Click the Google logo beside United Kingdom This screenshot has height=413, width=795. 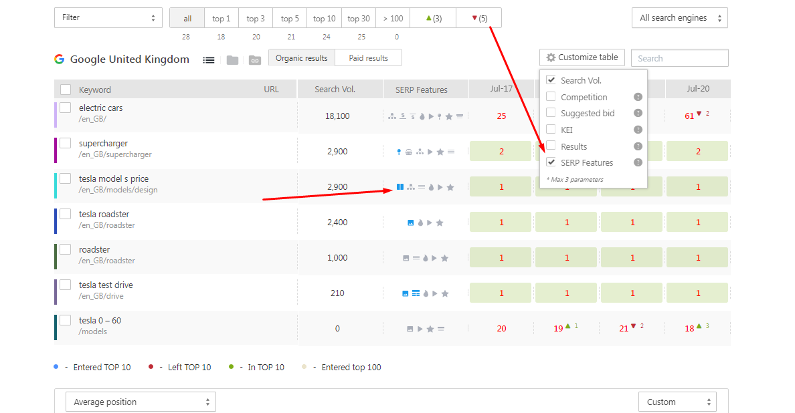pos(60,59)
